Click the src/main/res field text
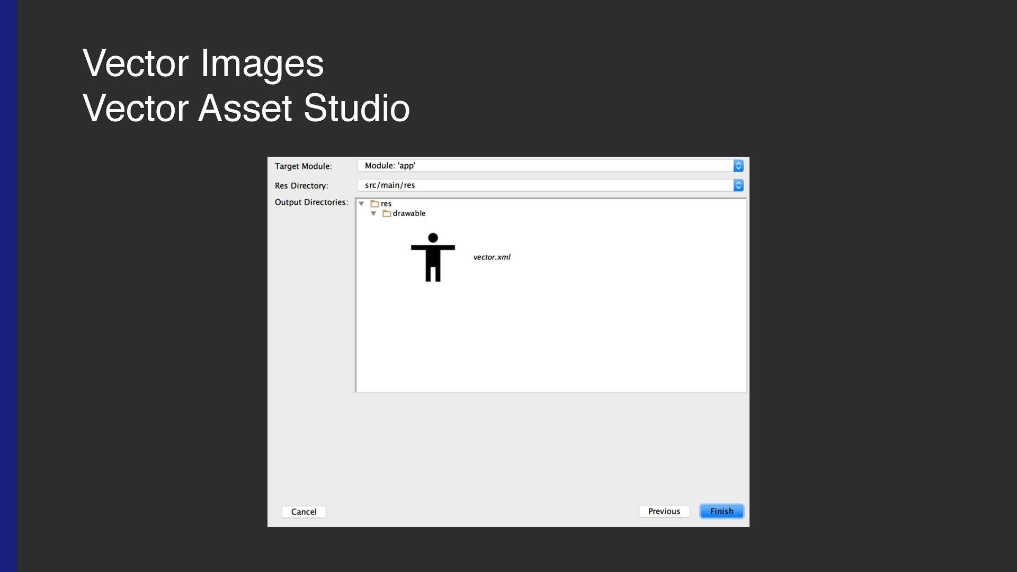This screenshot has width=1017, height=572. (390, 185)
